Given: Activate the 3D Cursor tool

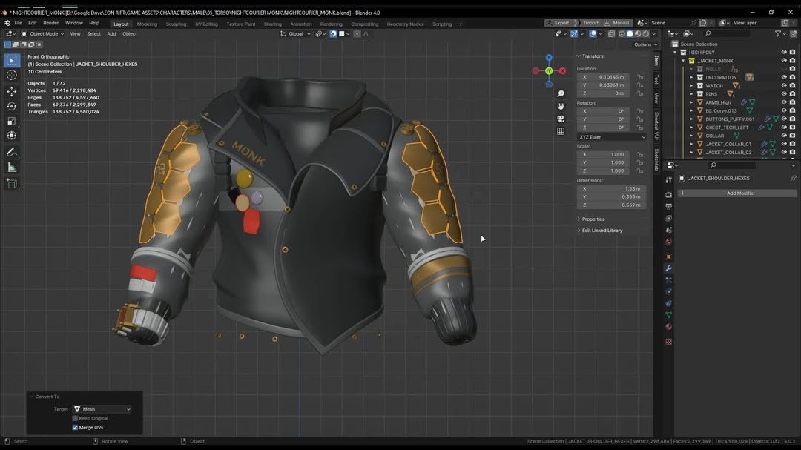Looking at the screenshot, I should [x=12, y=75].
